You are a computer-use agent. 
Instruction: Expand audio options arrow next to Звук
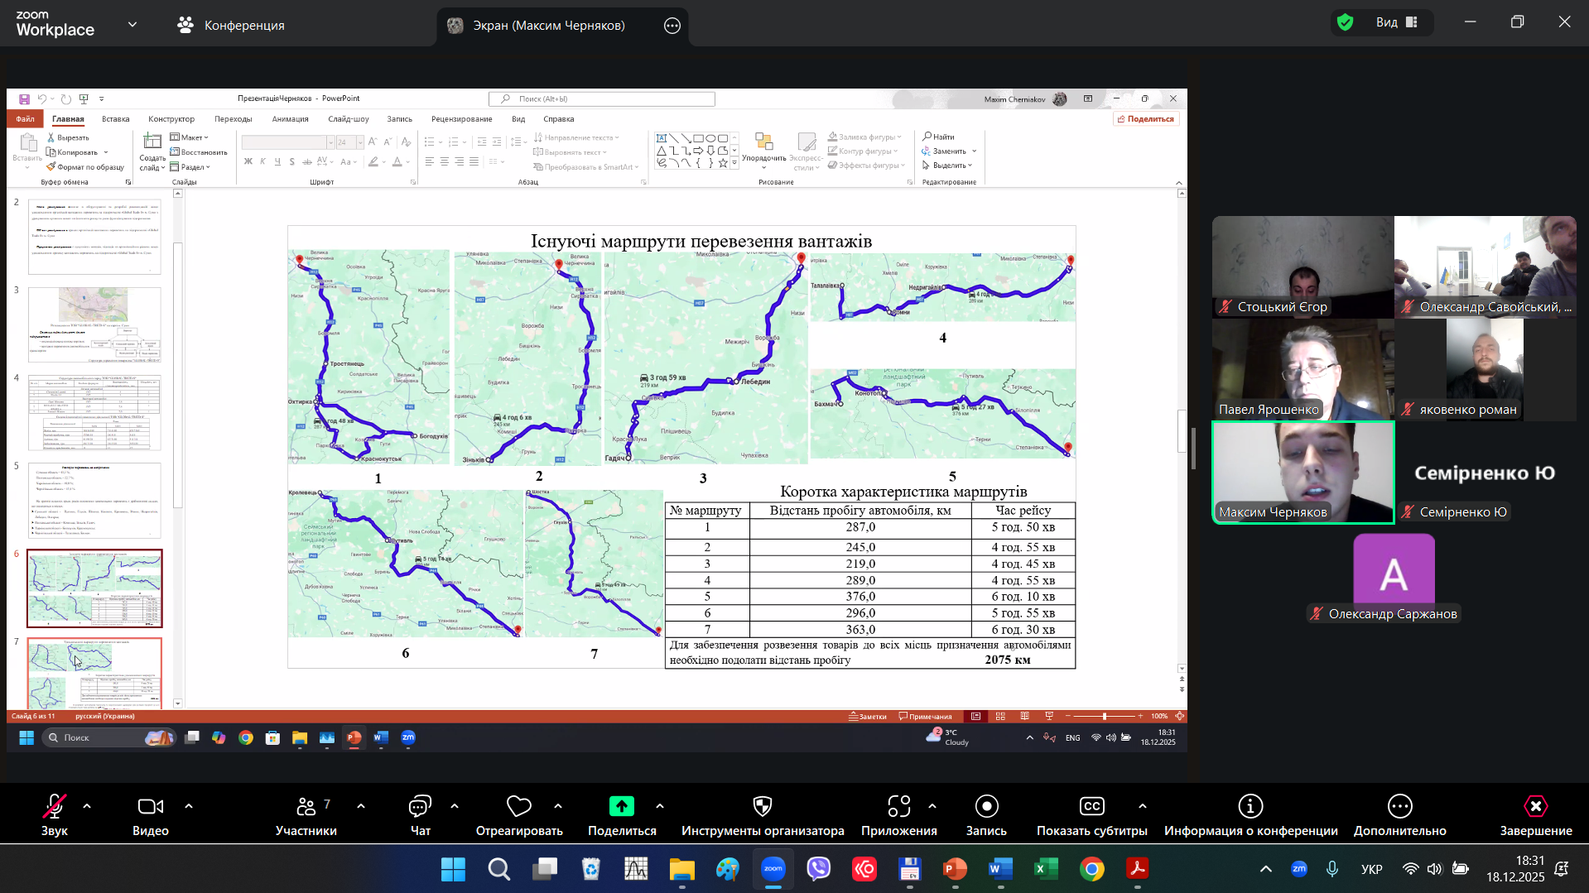click(x=87, y=805)
